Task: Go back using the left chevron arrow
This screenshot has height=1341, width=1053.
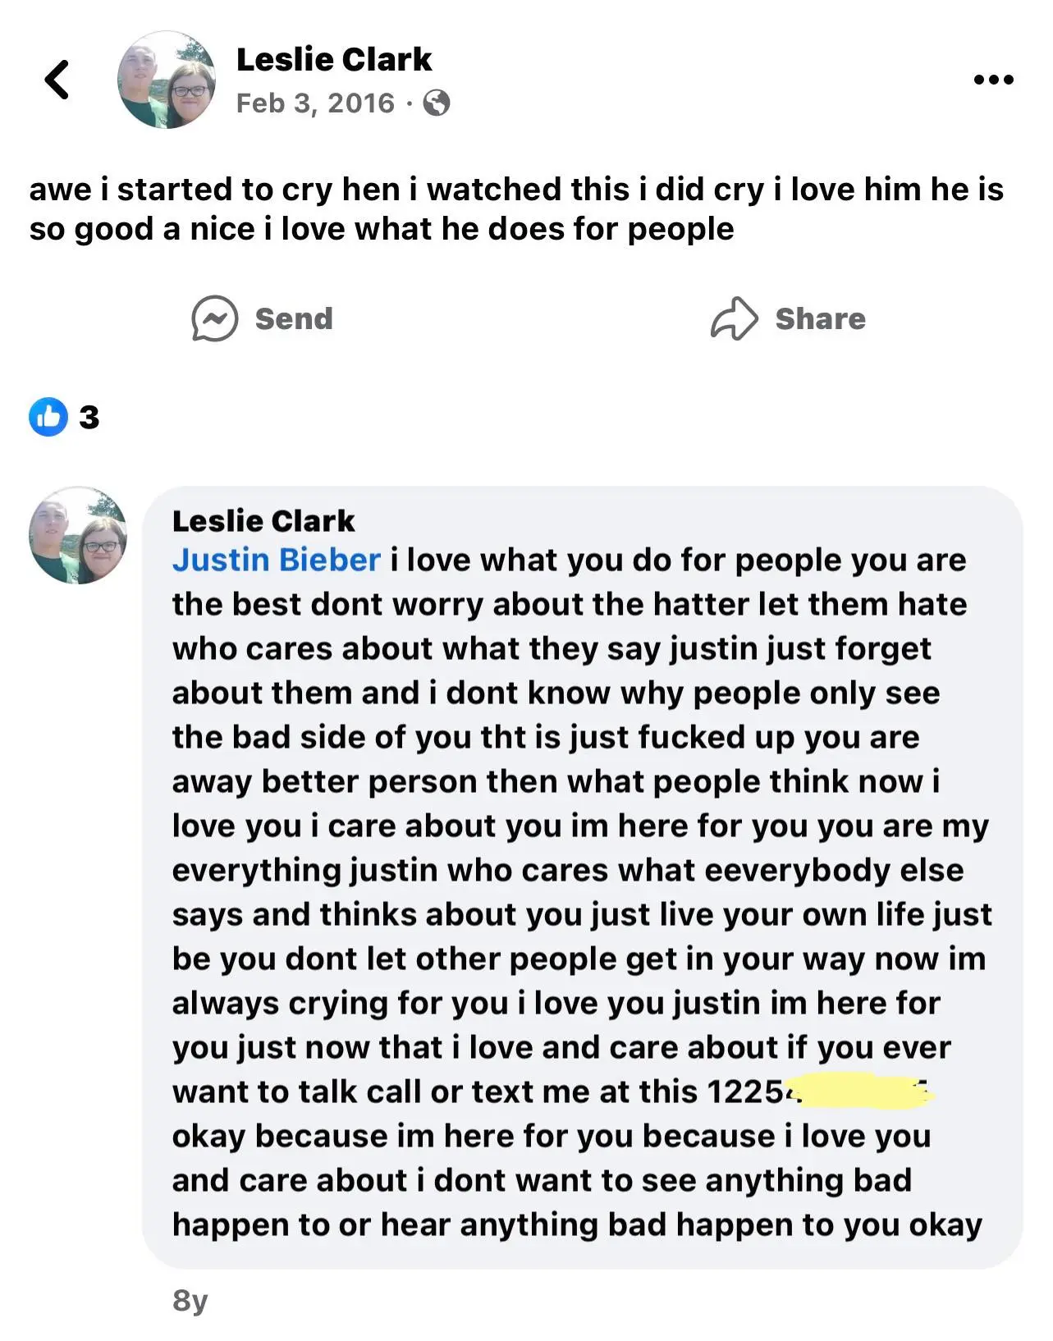Action: 57,80
